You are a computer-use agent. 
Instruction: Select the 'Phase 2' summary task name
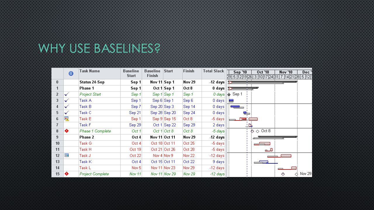click(87, 137)
